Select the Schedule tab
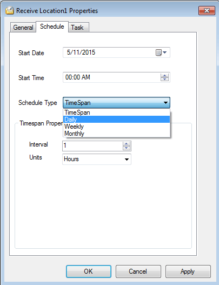Screen dimensions: 219x285 52,26
